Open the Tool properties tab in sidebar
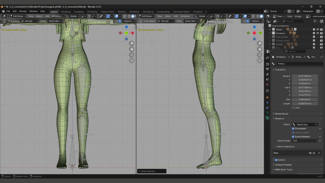The height and width of the screenshot is (183, 325). (268, 58)
